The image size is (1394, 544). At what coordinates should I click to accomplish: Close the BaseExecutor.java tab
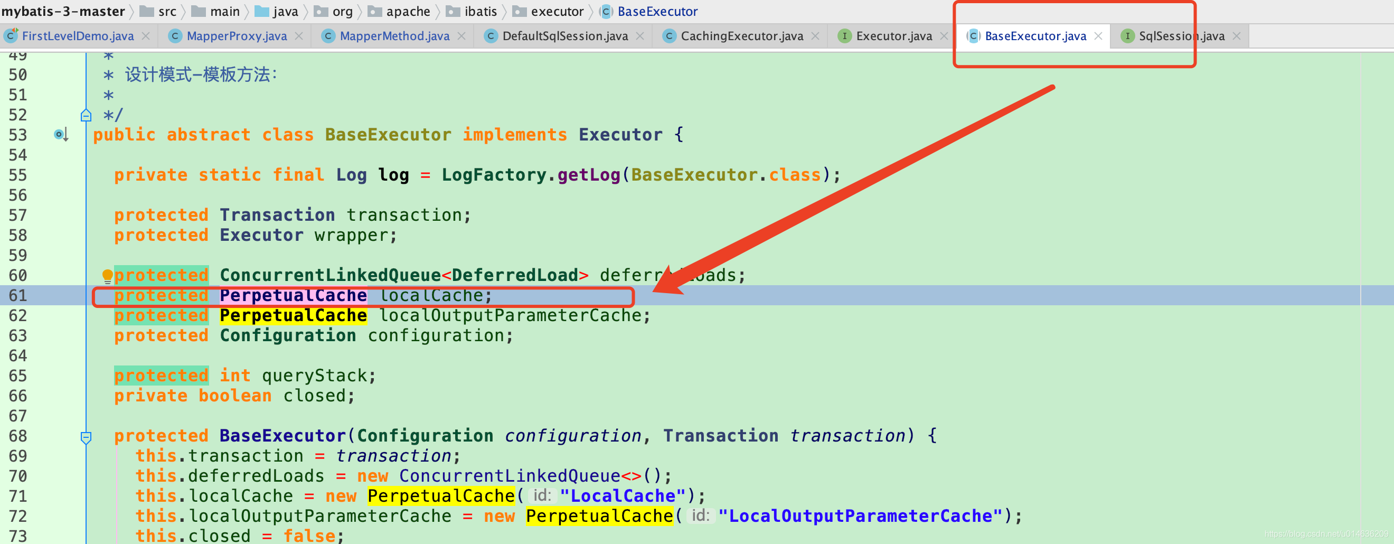[1098, 36]
